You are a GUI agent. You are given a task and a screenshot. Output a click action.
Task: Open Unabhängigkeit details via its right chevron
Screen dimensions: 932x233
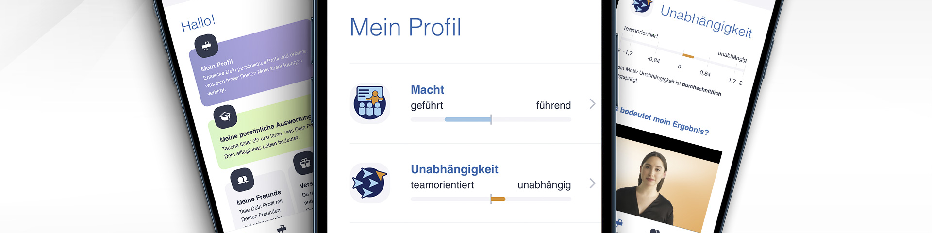pyautogui.click(x=592, y=183)
